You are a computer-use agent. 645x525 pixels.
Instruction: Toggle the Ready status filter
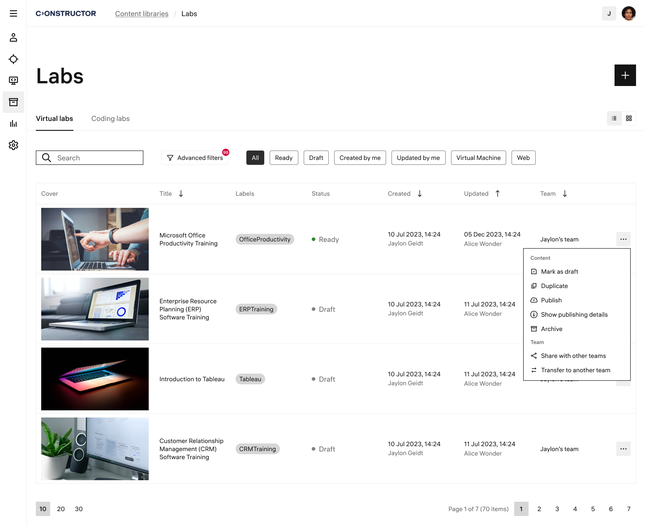coord(284,158)
